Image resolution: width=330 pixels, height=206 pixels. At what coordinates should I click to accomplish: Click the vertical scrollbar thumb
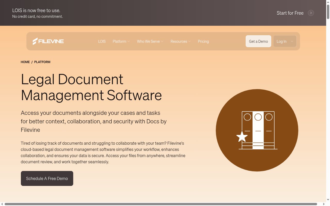328,11
